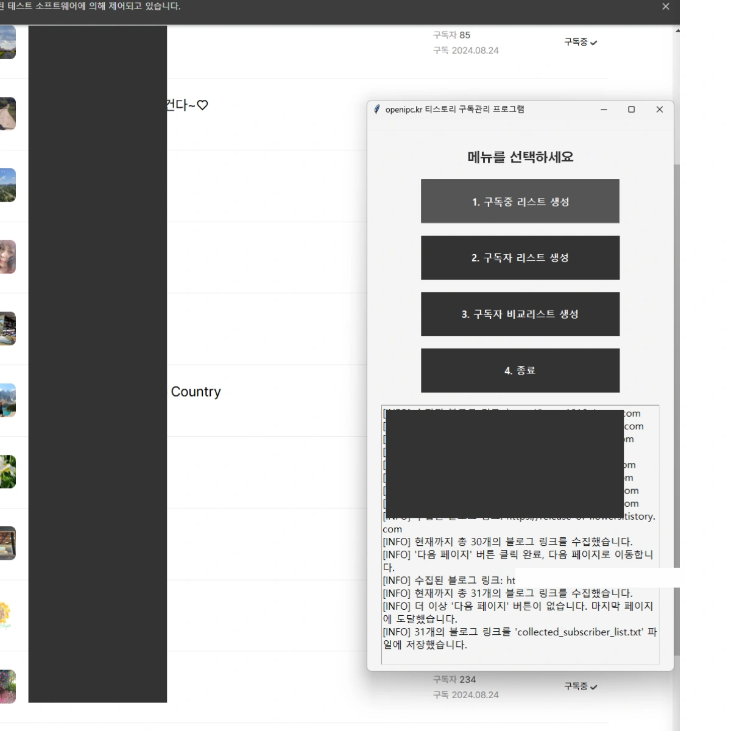Image resolution: width=731 pixels, height=731 pixels.
Task: Click '1. 구독중 리스트 생성' button
Action: [x=520, y=201]
